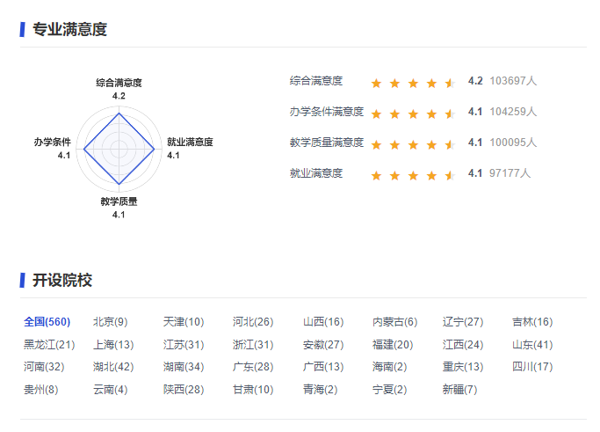Click the 专业满意度 section heading

click(69, 30)
